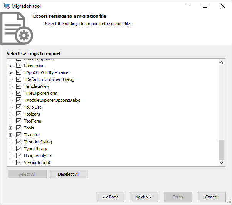Screen dimensions: 232x205
Task: Toggle the VersionInsight checkbox
Action: pos(18,163)
